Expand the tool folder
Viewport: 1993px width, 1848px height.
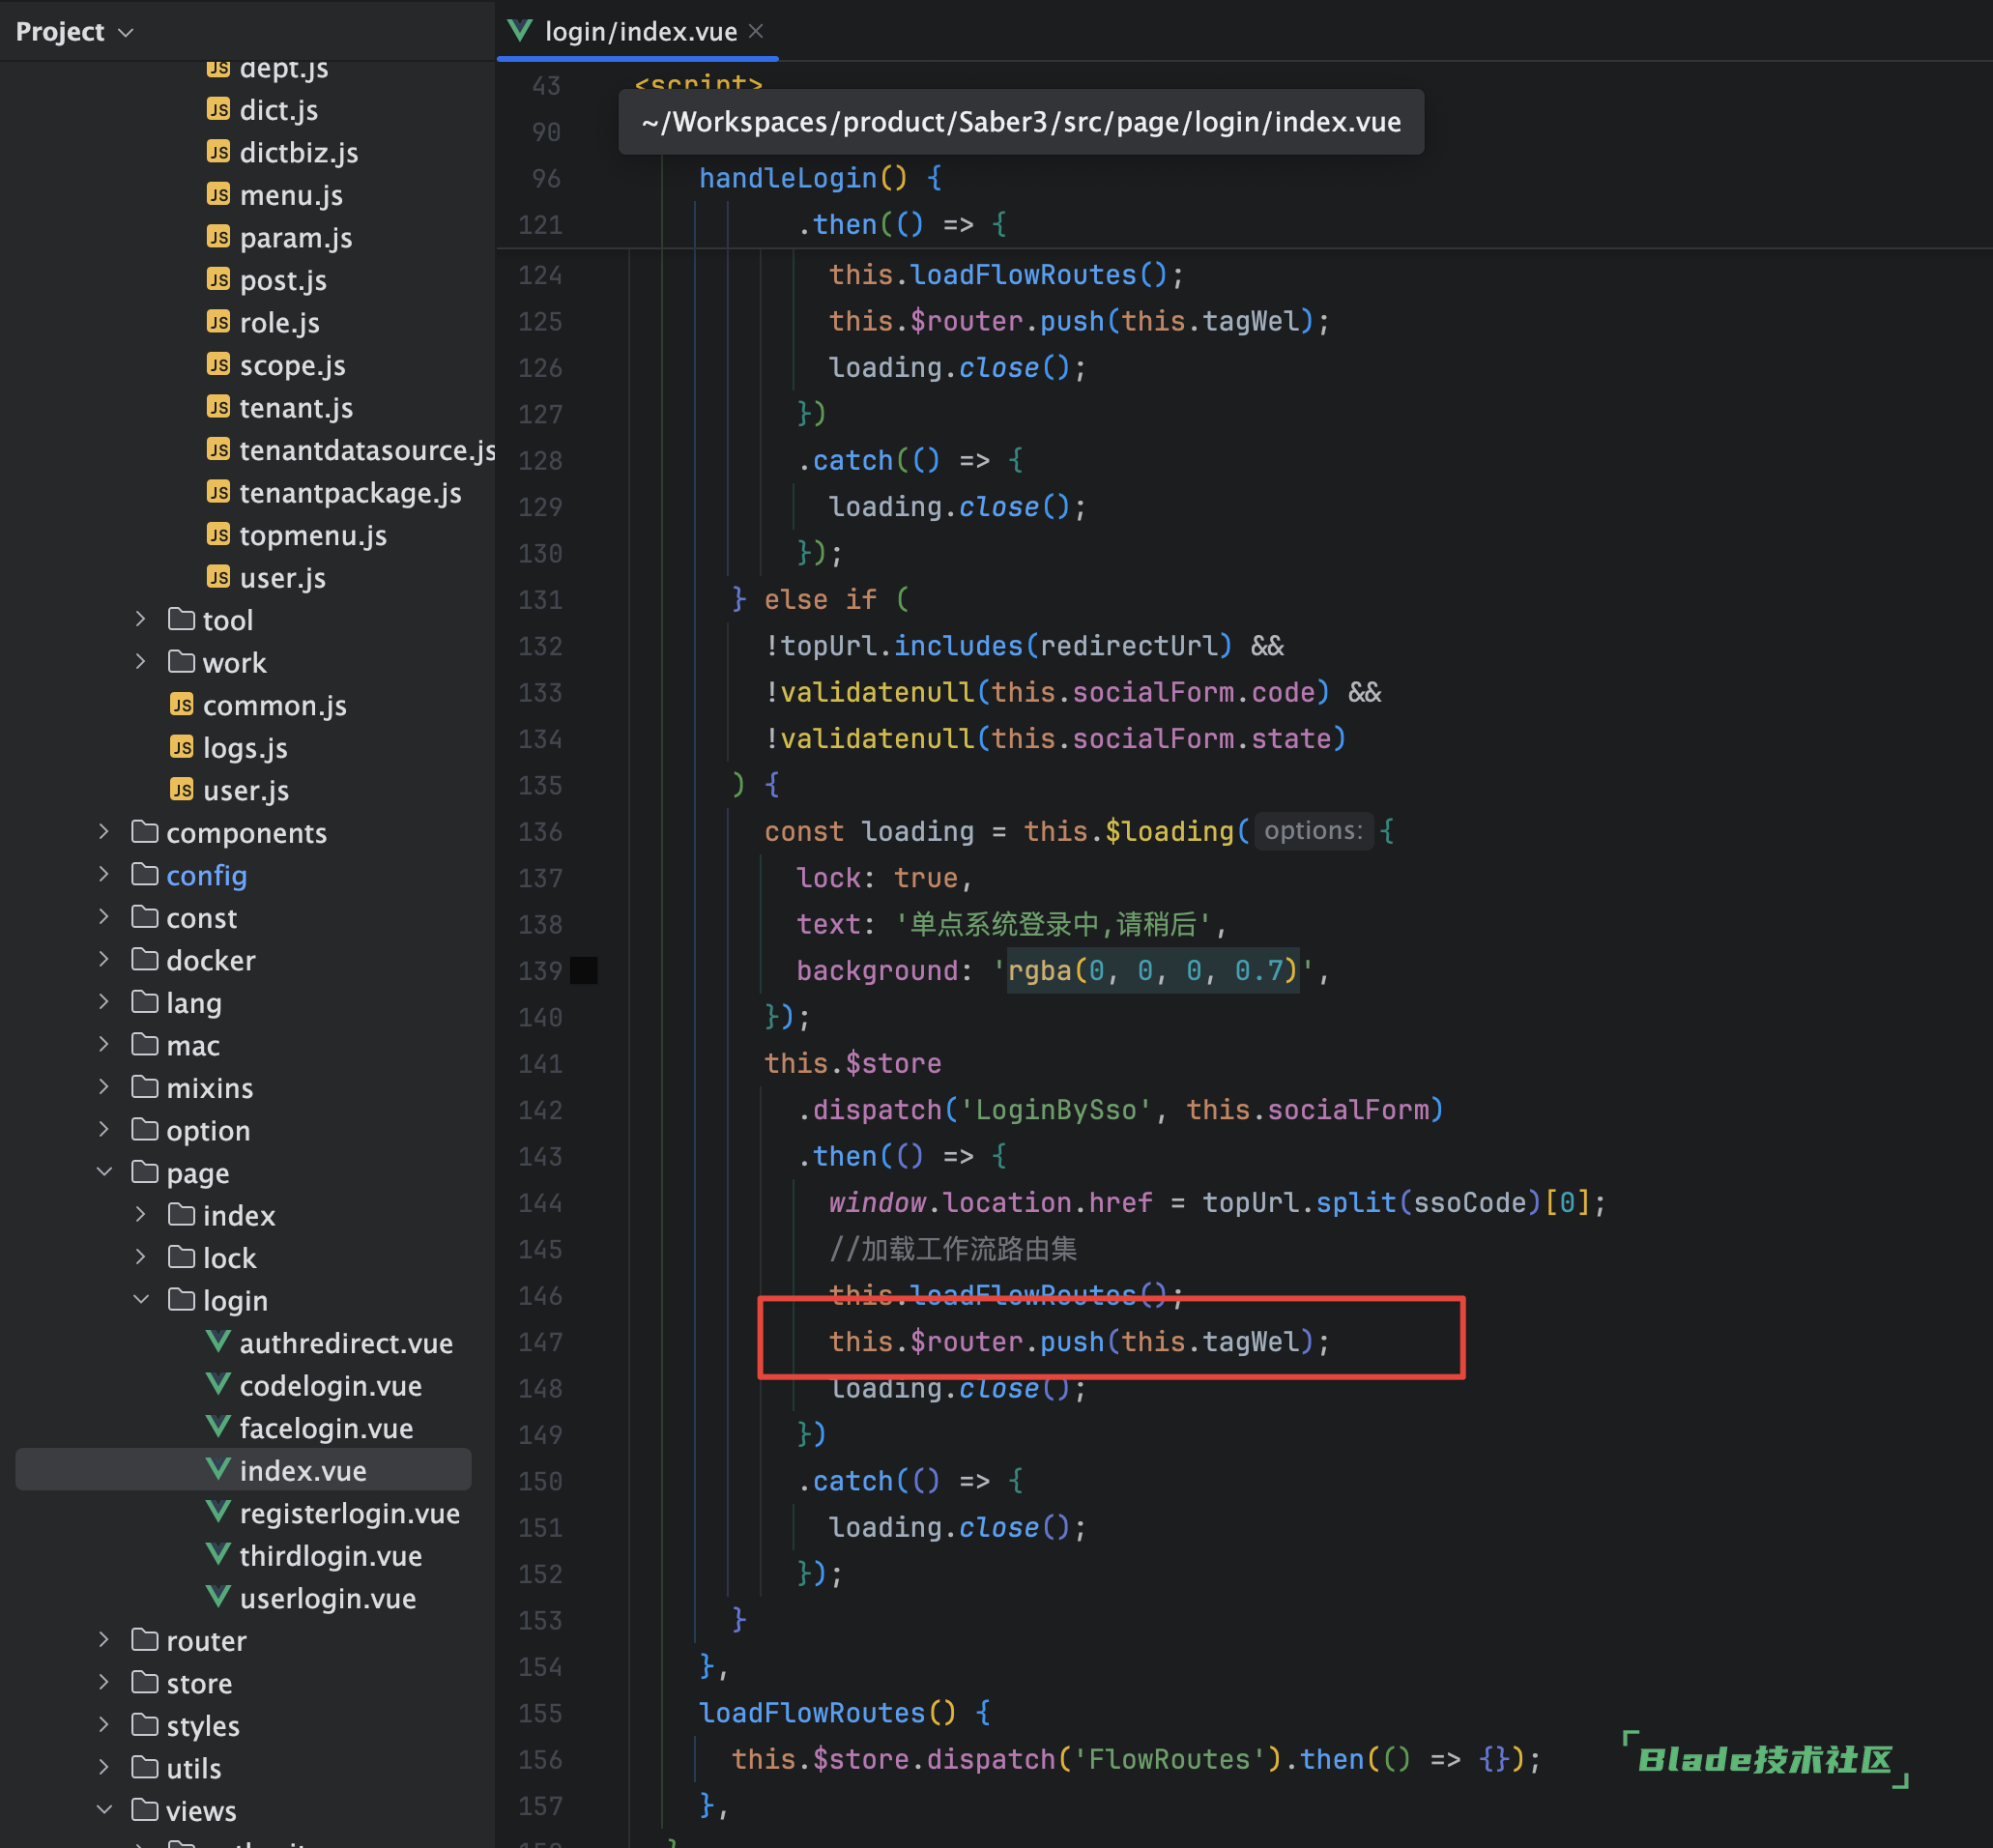click(141, 620)
